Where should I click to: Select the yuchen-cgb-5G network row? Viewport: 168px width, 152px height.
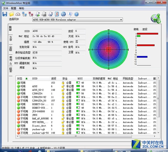[87, 133]
